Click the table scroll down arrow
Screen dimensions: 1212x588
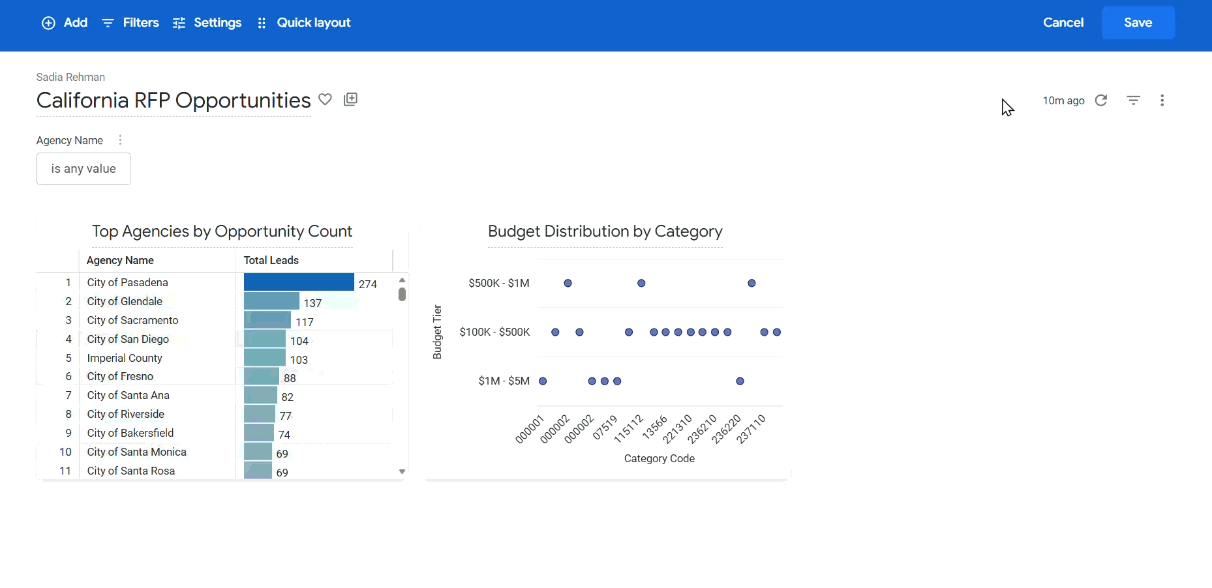[402, 471]
